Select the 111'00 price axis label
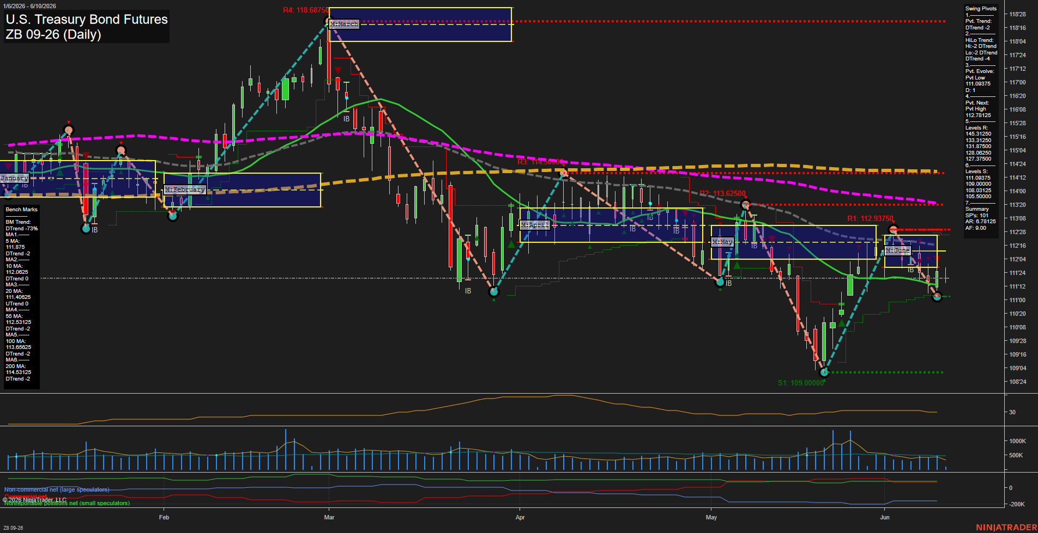The image size is (1038, 533). [x=1017, y=301]
